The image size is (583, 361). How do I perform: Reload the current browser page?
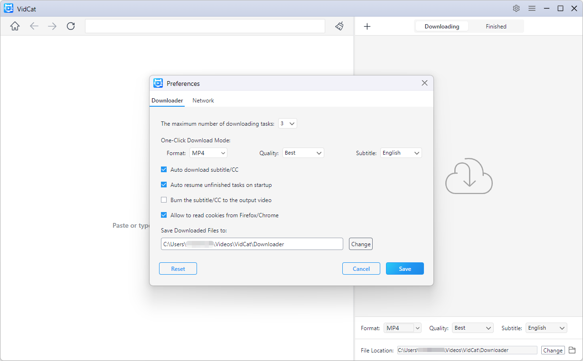click(71, 26)
